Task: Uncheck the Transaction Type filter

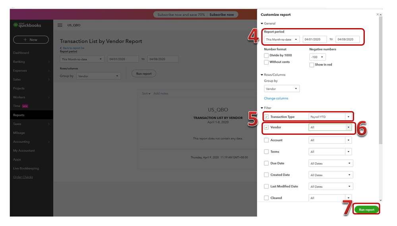Action: [x=266, y=117]
